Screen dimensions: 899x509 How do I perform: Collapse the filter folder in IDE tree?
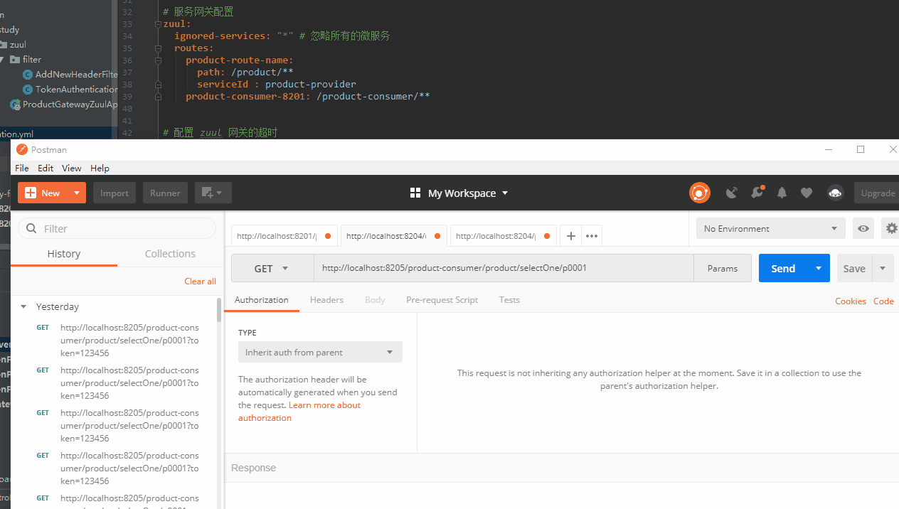3,59
